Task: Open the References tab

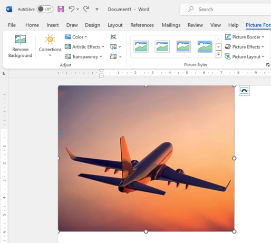Action: click(142, 25)
